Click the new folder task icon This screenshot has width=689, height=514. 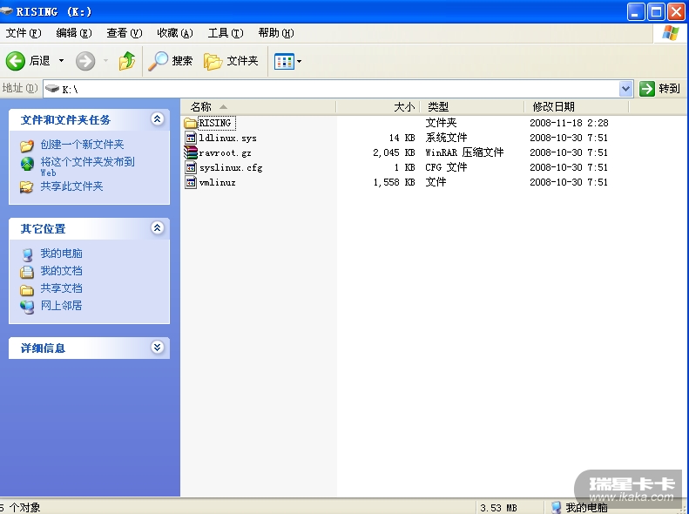click(27, 145)
